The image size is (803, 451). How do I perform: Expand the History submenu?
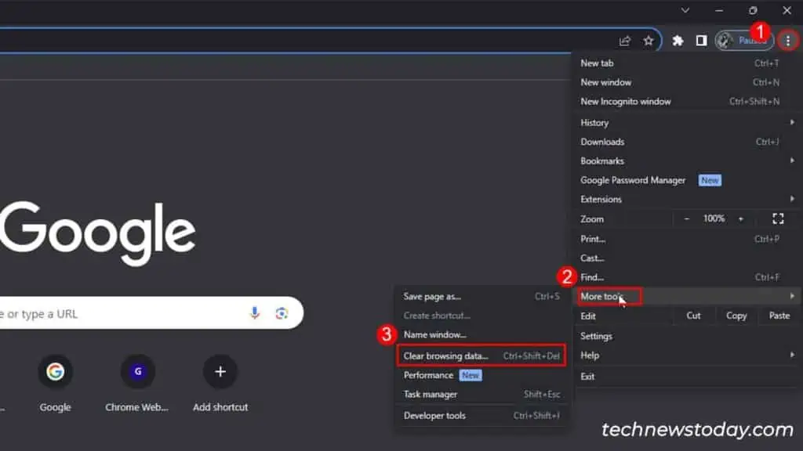(x=686, y=123)
